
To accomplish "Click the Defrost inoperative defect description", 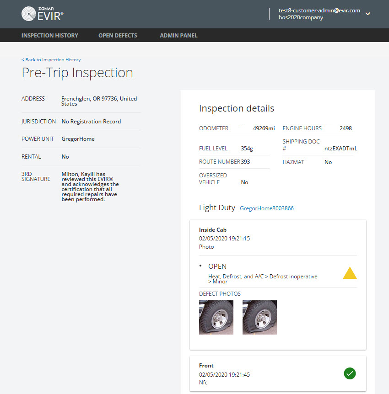I will coord(263,279).
